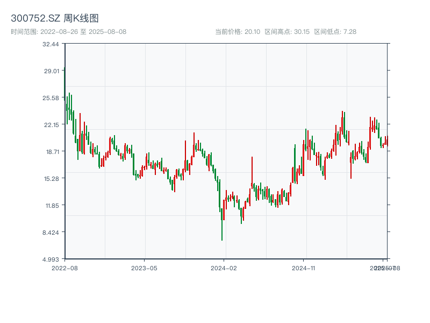
Task: Select the 22.15 price axis label
Action: pyautogui.click(x=51, y=125)
